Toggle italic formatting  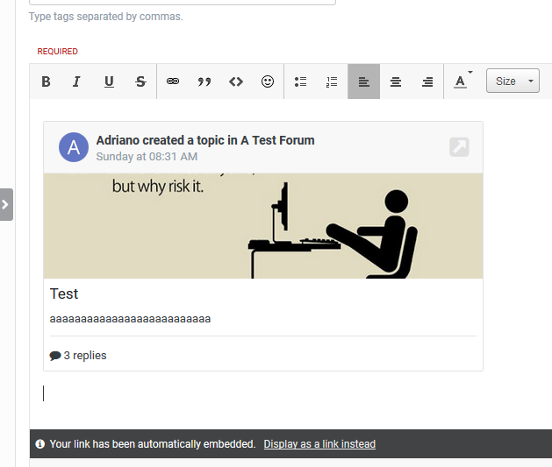[76, 81]
